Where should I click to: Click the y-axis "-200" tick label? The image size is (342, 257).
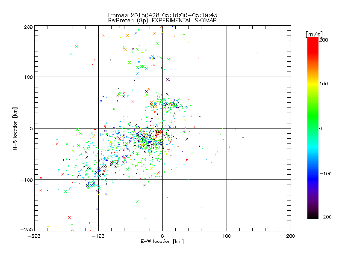(x=27, y=230)
